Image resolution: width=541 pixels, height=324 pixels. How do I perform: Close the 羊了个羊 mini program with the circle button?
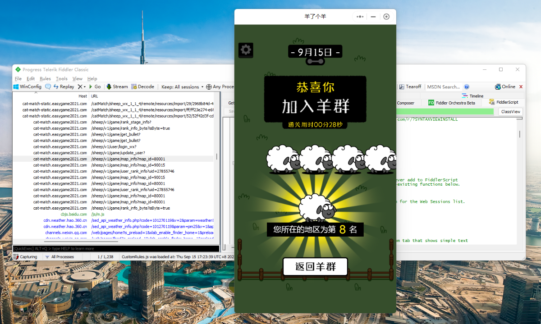(386, 17)
